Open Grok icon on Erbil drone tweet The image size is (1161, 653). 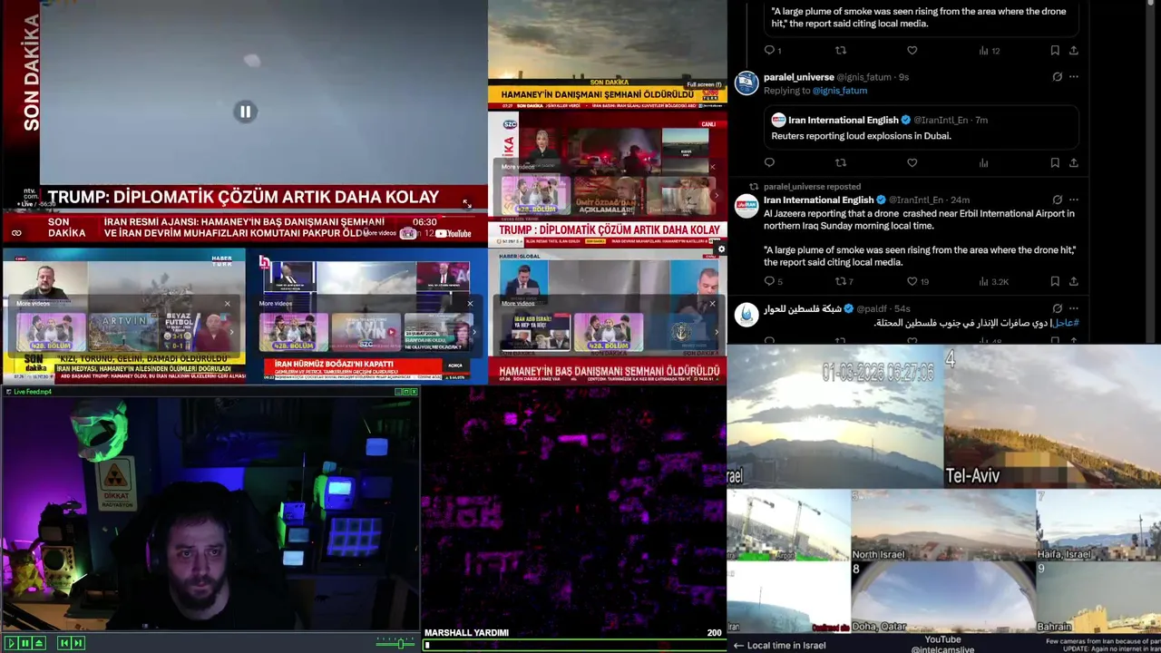[1057, 200]
